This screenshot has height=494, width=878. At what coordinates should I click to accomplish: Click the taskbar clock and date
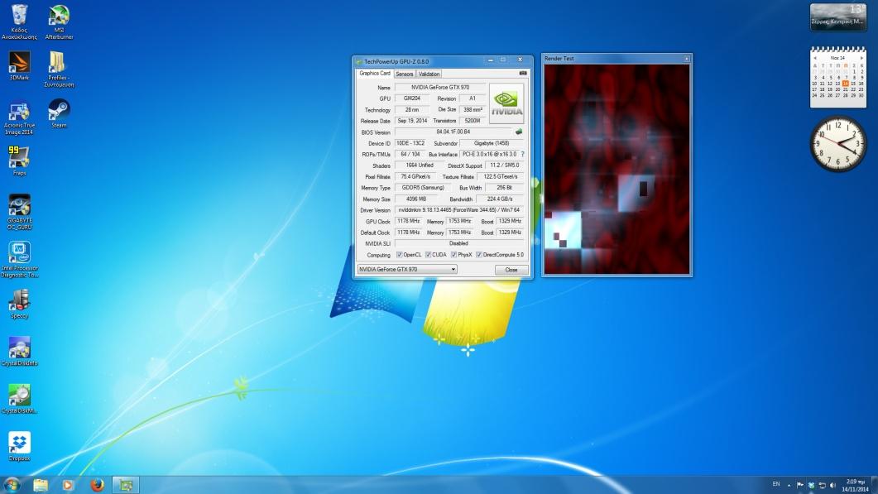pos(855,485)
